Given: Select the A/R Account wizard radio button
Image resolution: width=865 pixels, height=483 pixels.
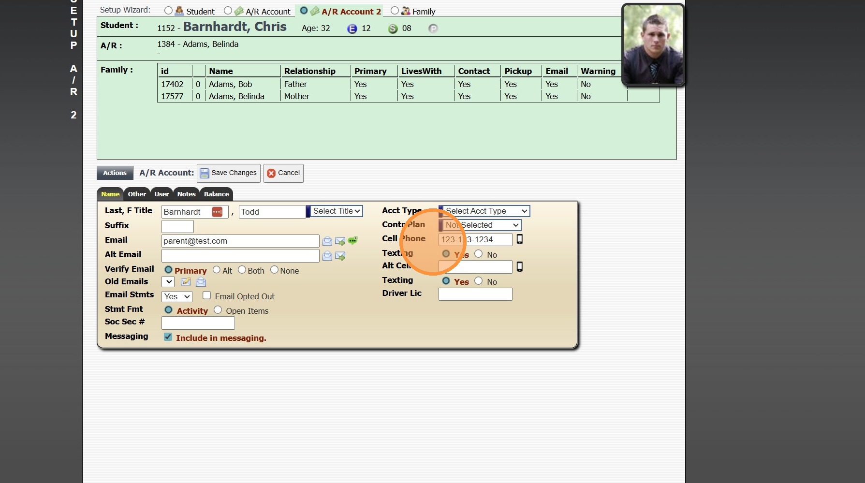Looking at the screenshot, I should click(x=228, y=10).
